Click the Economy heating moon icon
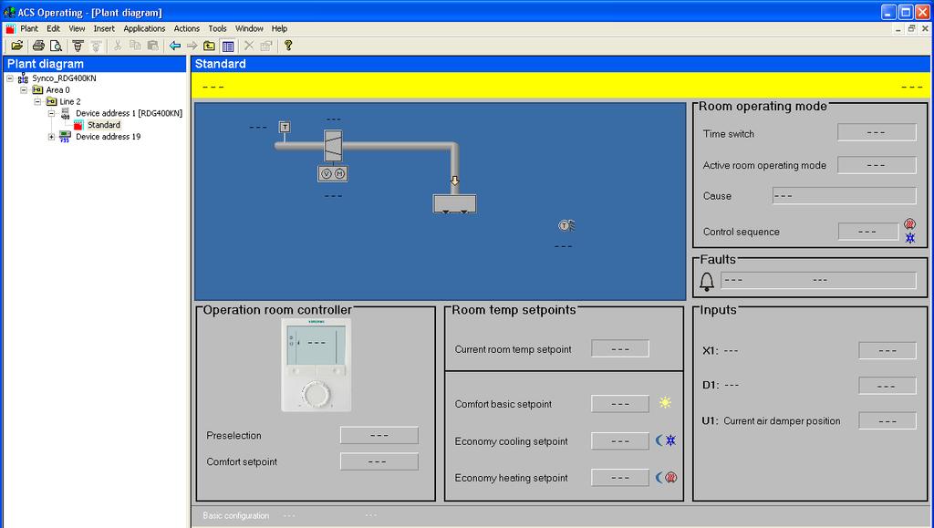The height and width of the screenshot is (528, 934). (666, 478)
